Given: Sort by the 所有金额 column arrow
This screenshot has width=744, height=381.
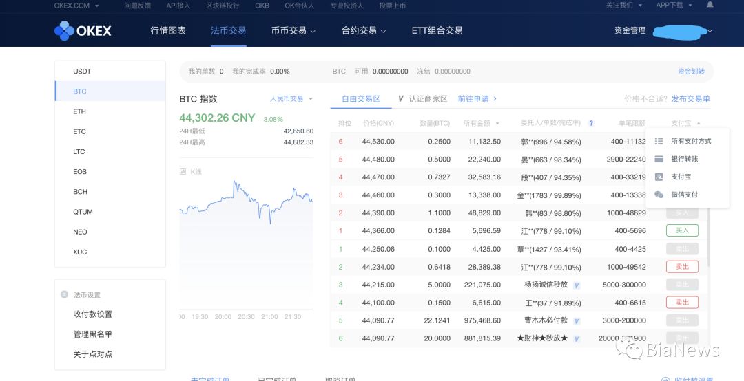Looking at the screenshot, I should point(497,124).
